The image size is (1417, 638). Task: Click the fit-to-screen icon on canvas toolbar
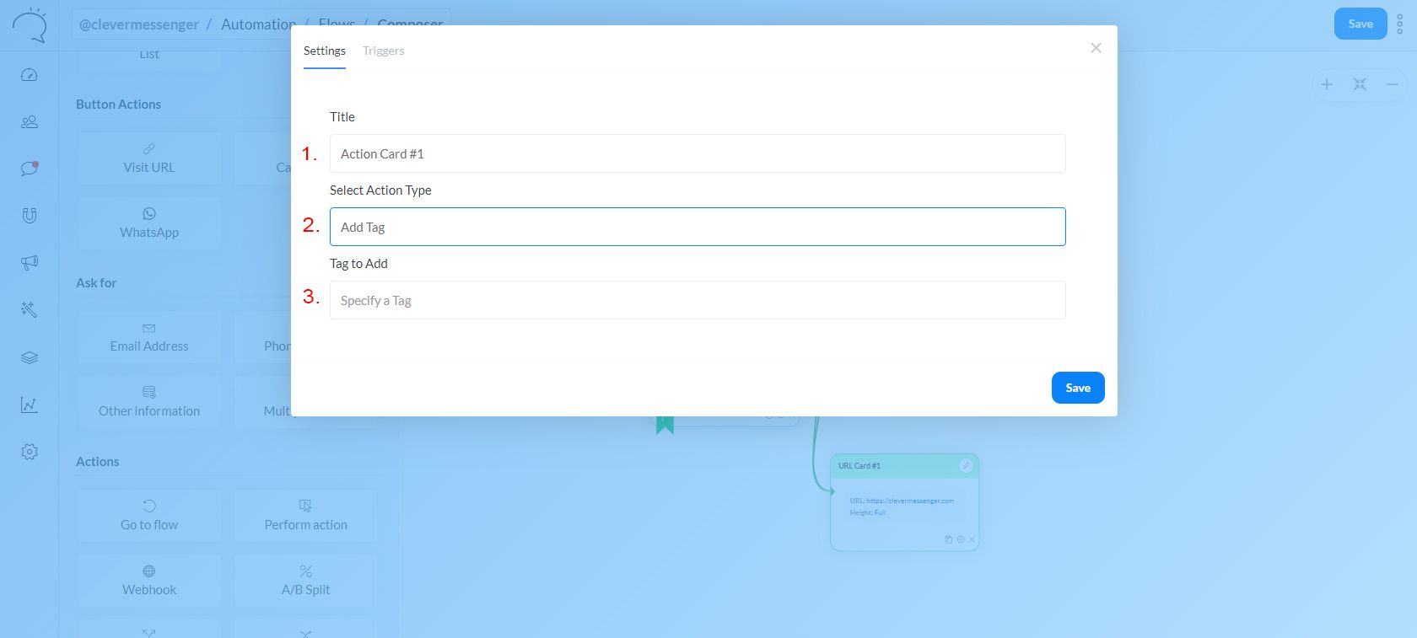click(1360, 84)
